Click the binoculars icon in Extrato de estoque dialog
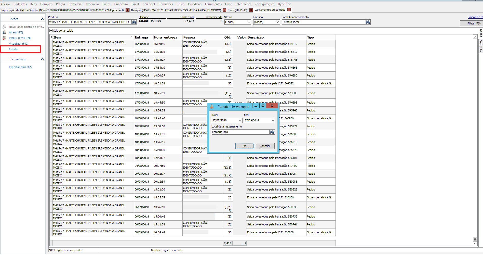The height and width of the screenshot is (255, 483). (272, 132)
